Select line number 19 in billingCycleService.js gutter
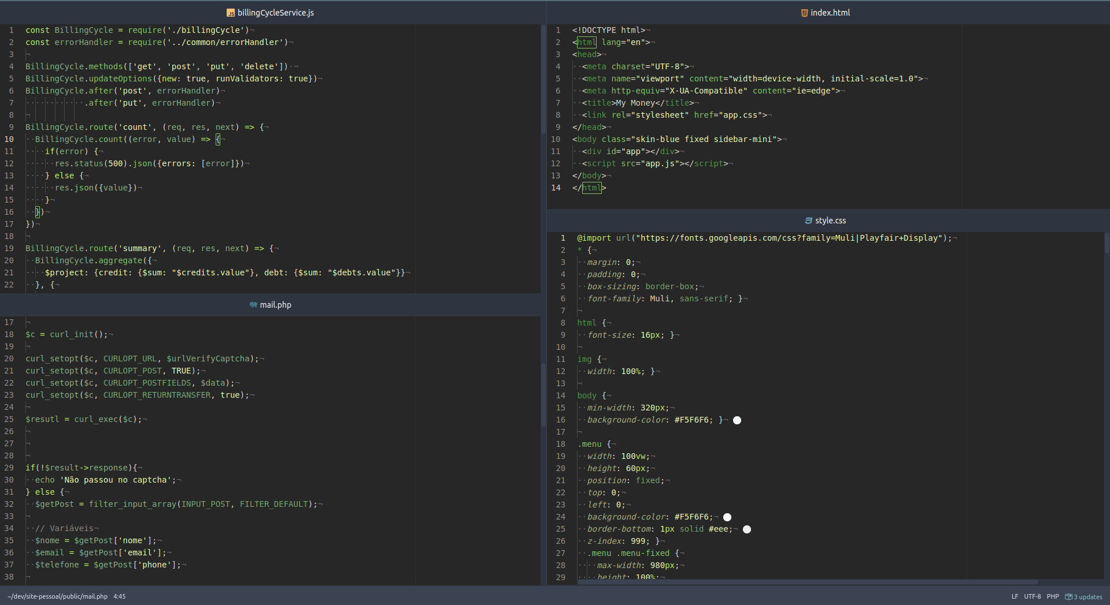Image resolution: width=1110 pixels, height=605 pixels. (9, 248)
